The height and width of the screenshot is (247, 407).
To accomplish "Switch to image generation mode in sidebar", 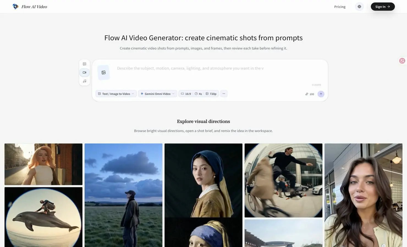I will click(84, 64).
